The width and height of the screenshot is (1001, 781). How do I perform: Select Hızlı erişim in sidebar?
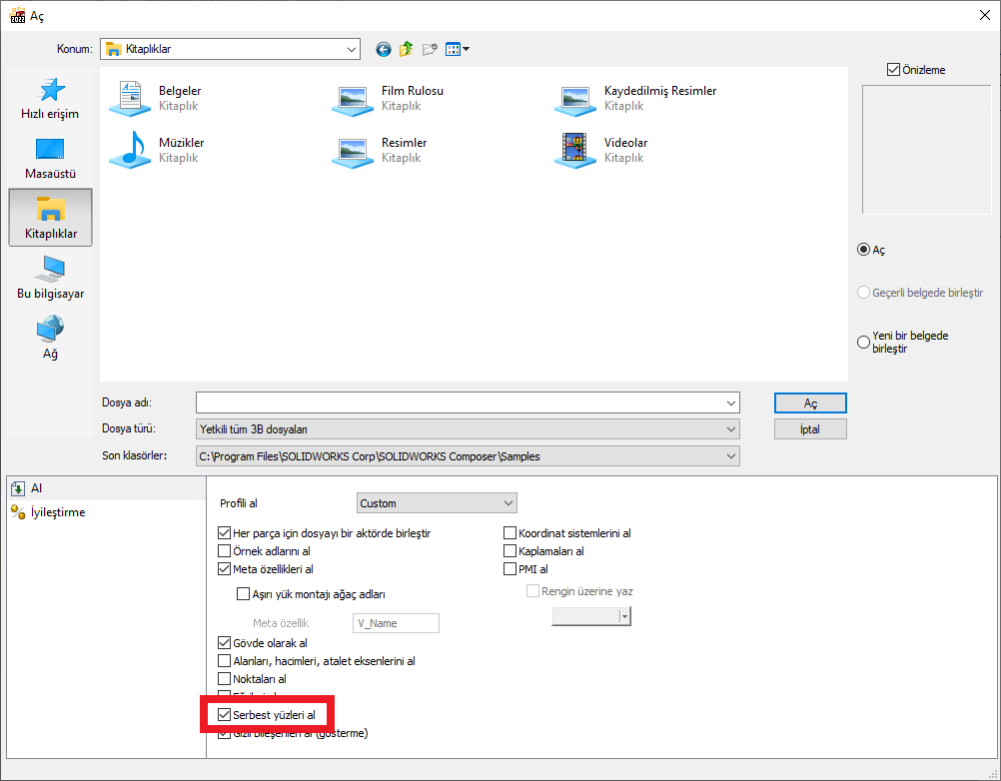click(50, 99)
